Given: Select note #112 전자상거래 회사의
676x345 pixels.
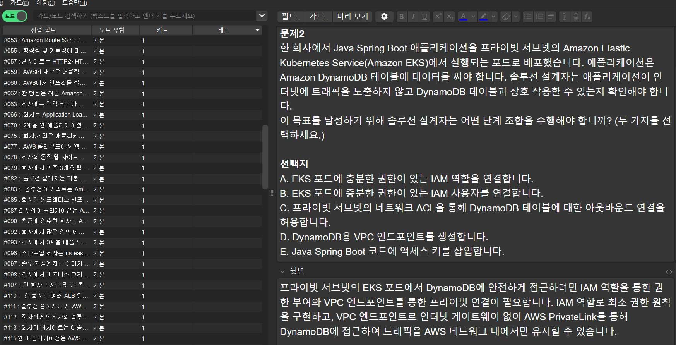Looking at the screenshot, I should pos(132,317).
